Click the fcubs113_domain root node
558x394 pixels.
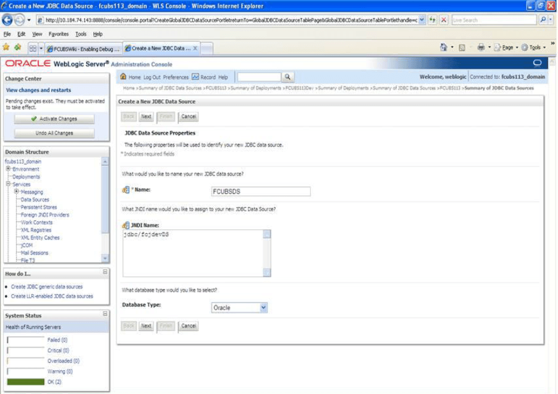coord(23,161)
